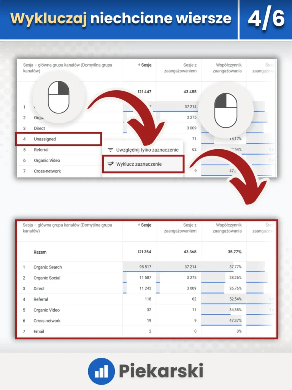Select the Organic Social row label
Screen dimensions: 292x390
pyautogui.click(x=47, y=278)
